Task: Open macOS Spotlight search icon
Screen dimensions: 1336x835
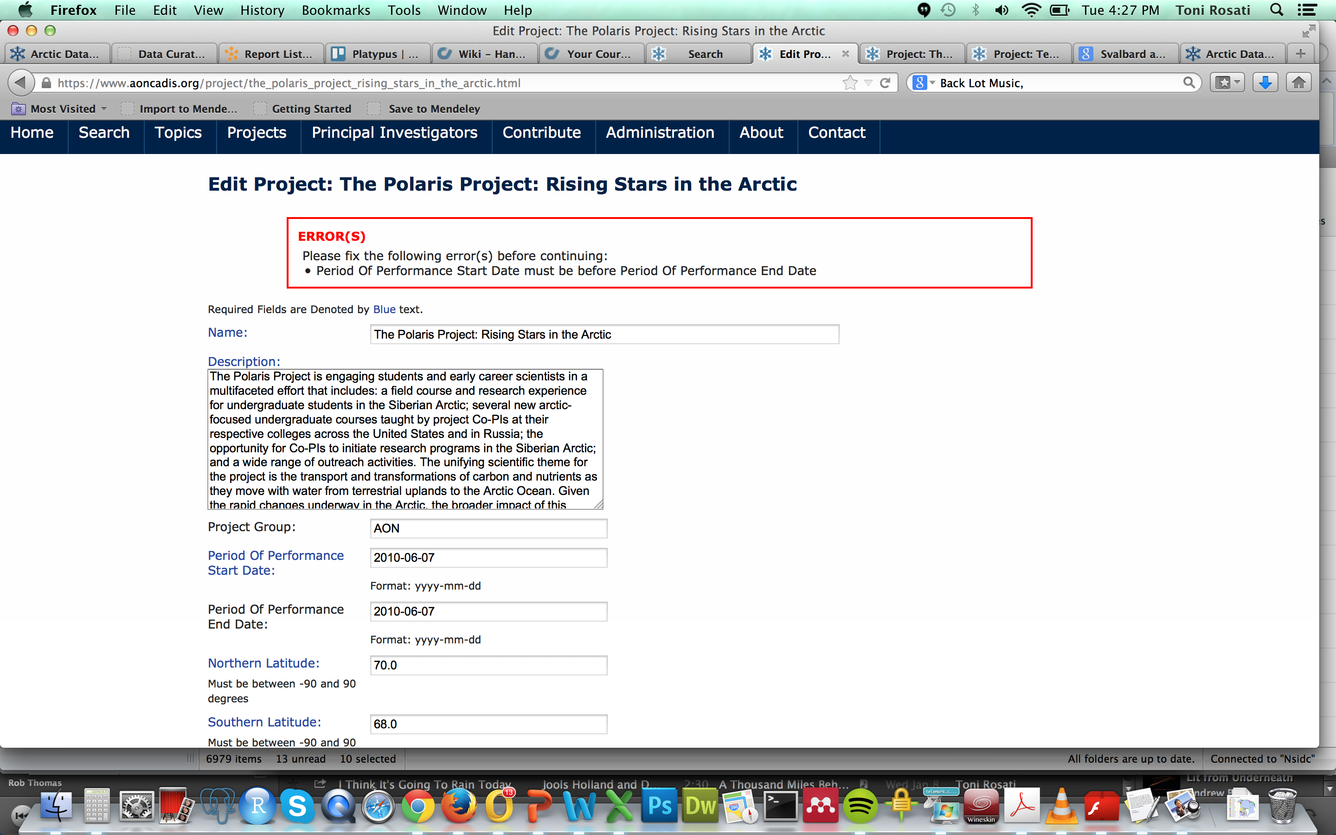Action: coord(1276,10)
